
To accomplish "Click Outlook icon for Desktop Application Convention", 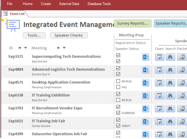I will [145, 83].
